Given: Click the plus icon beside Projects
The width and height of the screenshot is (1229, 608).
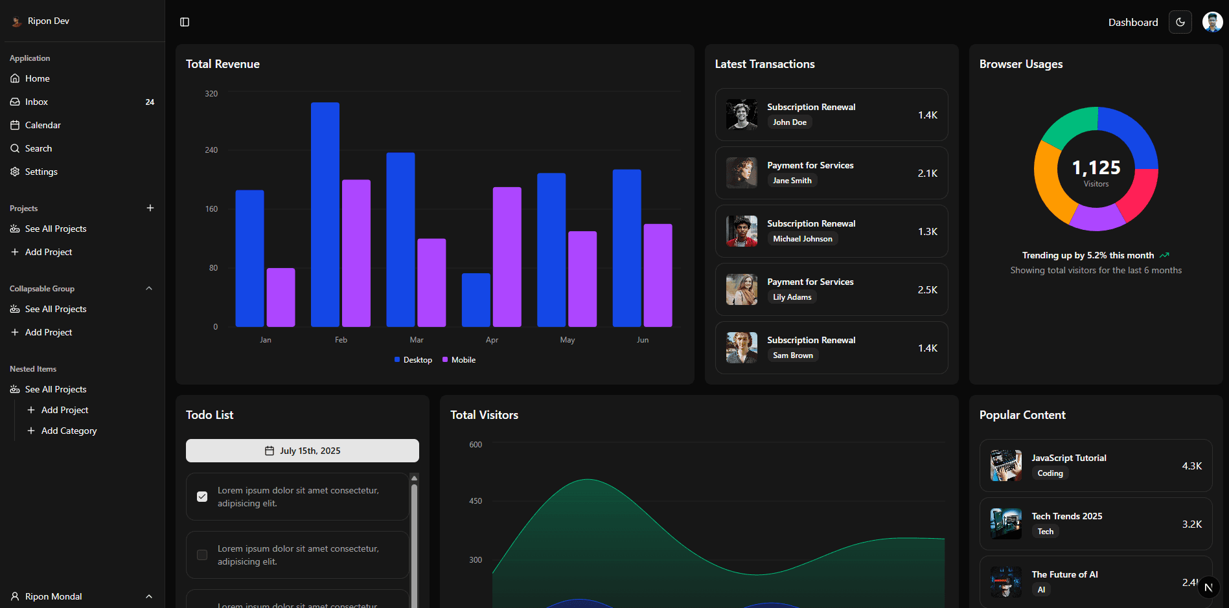Looking at the screenshot, I should 150,208.
